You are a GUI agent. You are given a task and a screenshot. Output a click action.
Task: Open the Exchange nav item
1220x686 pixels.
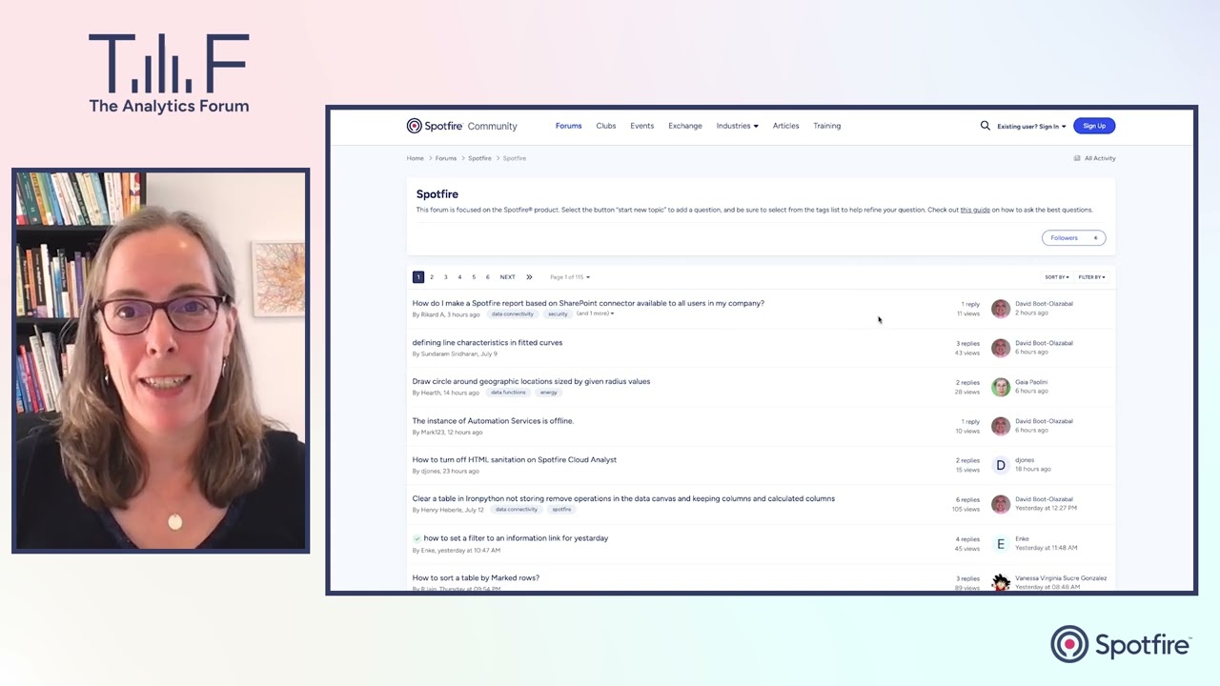pyautogui.click(x=684, y=126)
